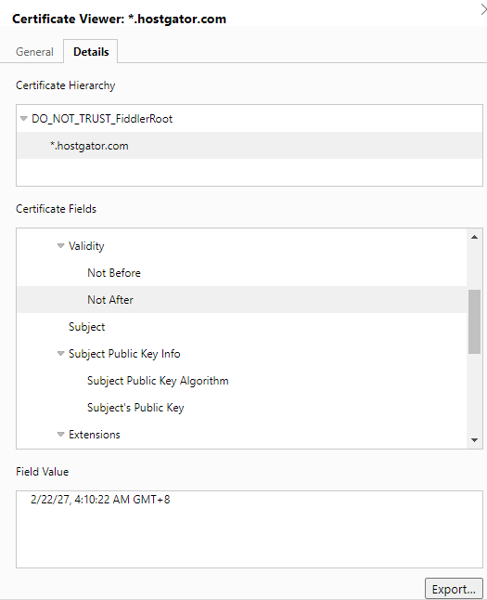Switch to the General tab
The height and width of the screenshot is (600, 487).
tap(34, 52)
